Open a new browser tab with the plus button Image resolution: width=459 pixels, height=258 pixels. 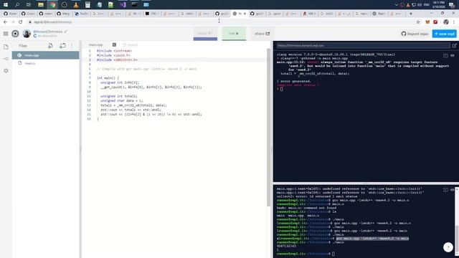[x=411, y=14]
